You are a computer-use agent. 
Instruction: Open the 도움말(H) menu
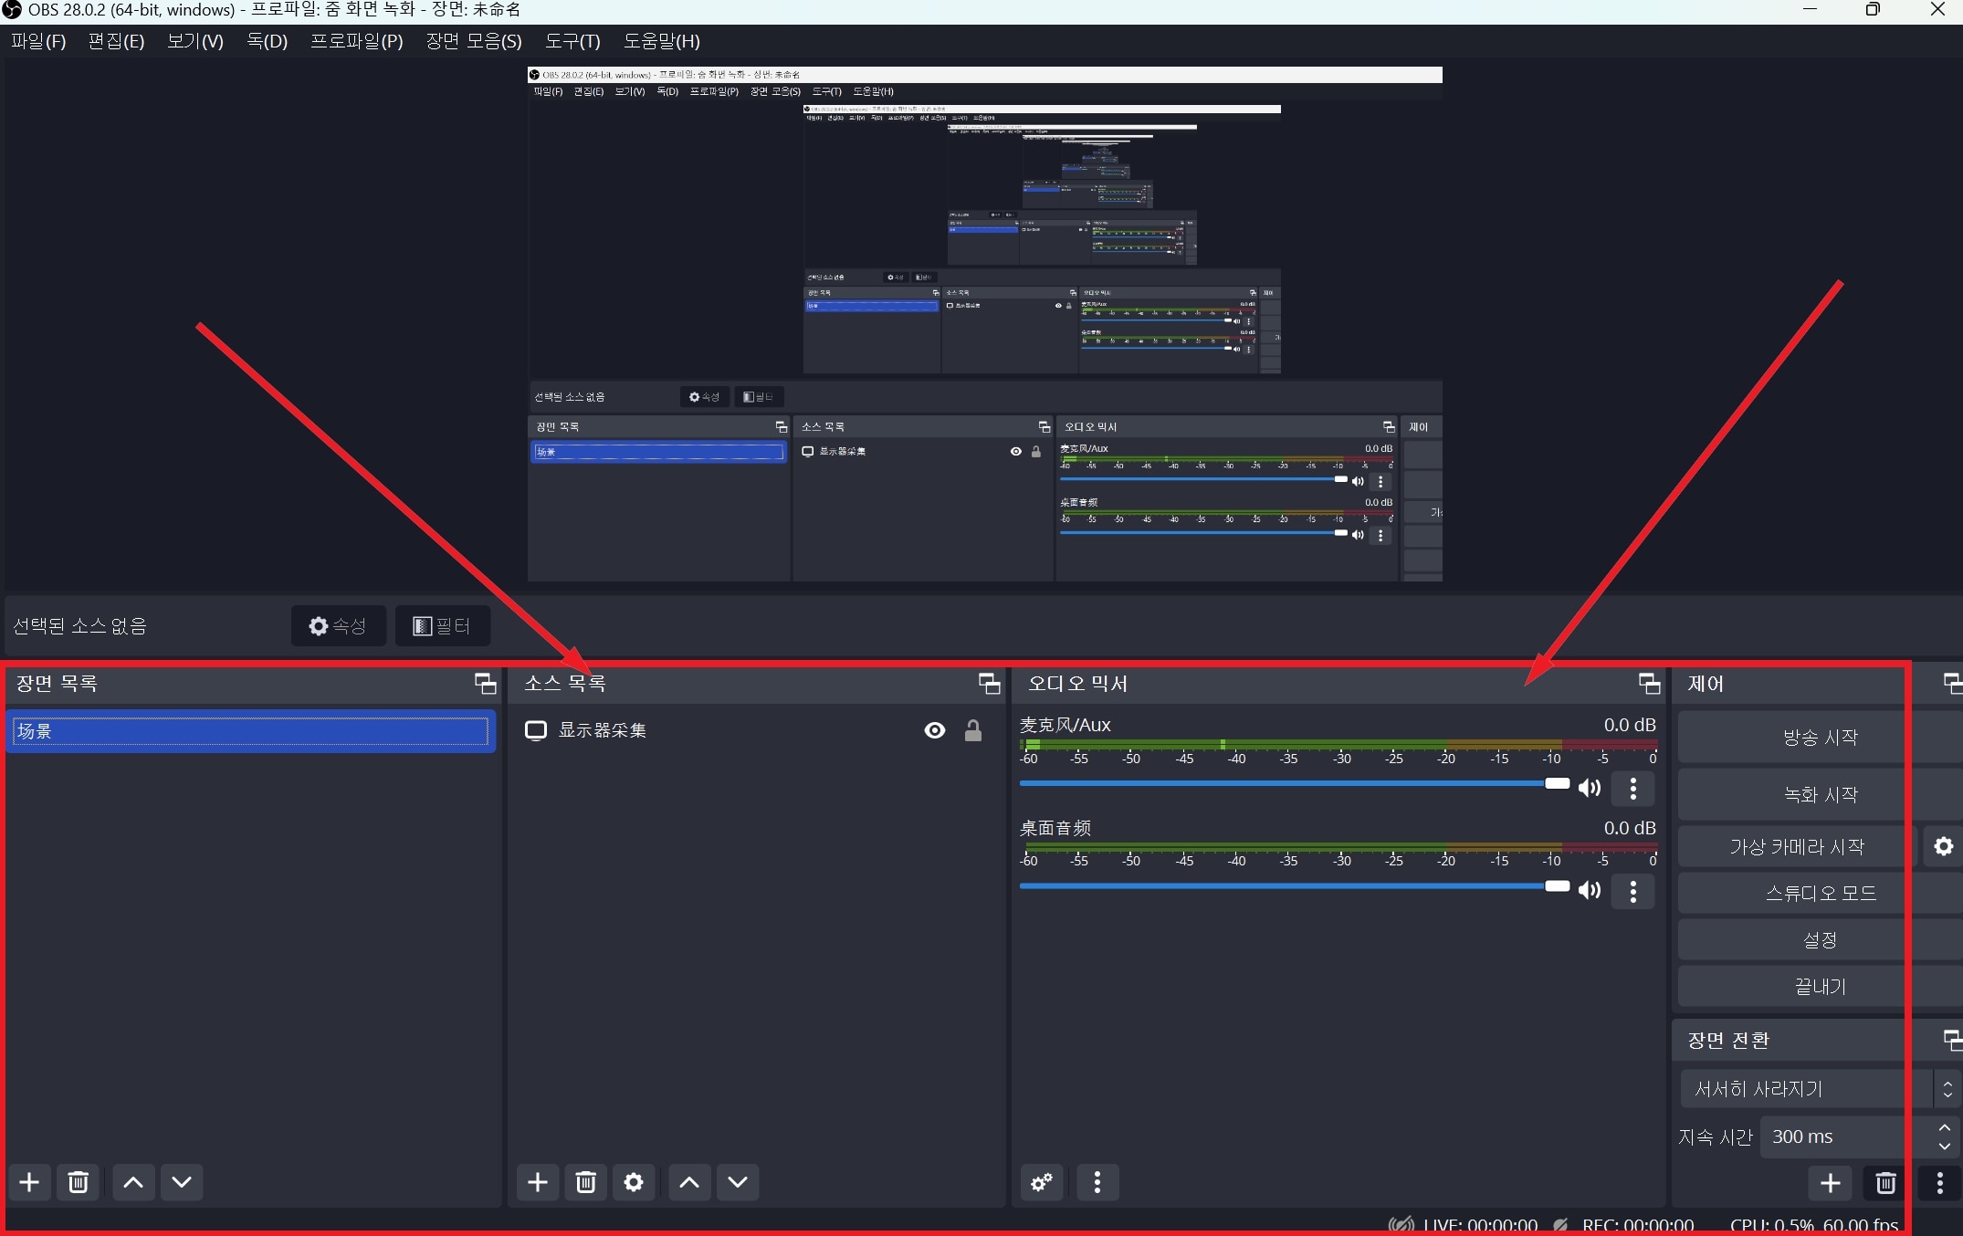[x=662, y=41]
